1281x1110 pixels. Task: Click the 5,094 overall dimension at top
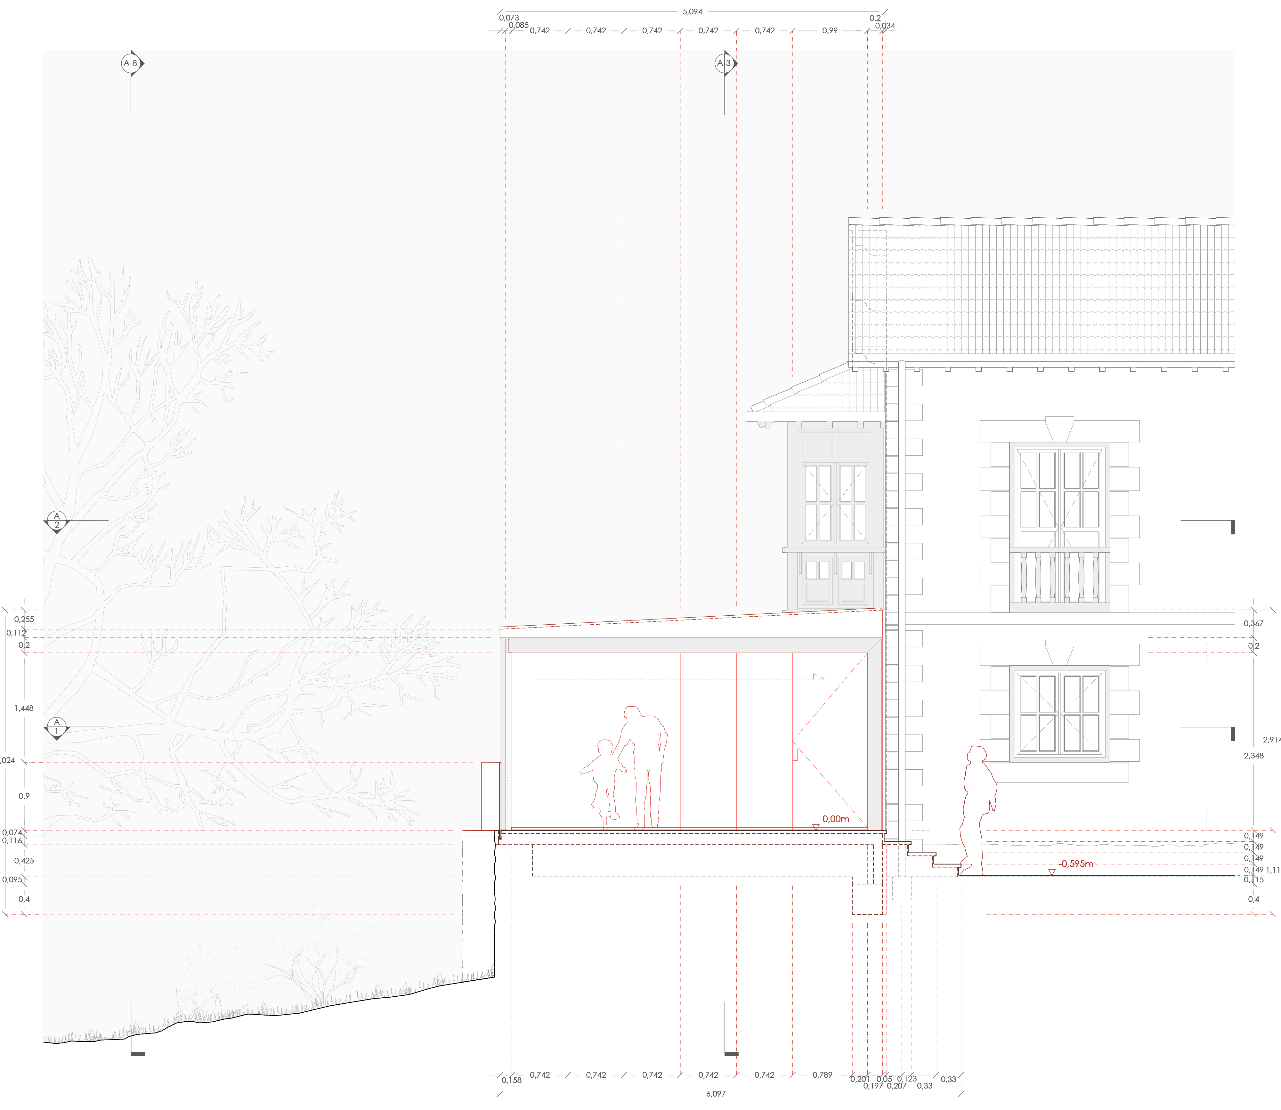point(692,12)
